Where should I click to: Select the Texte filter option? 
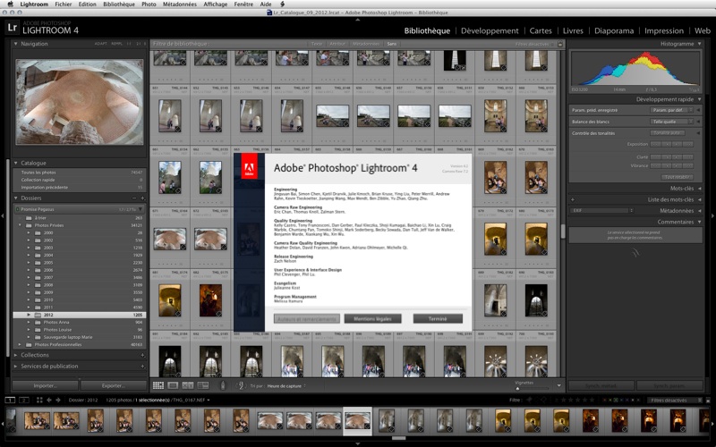[x=317, y=44]
